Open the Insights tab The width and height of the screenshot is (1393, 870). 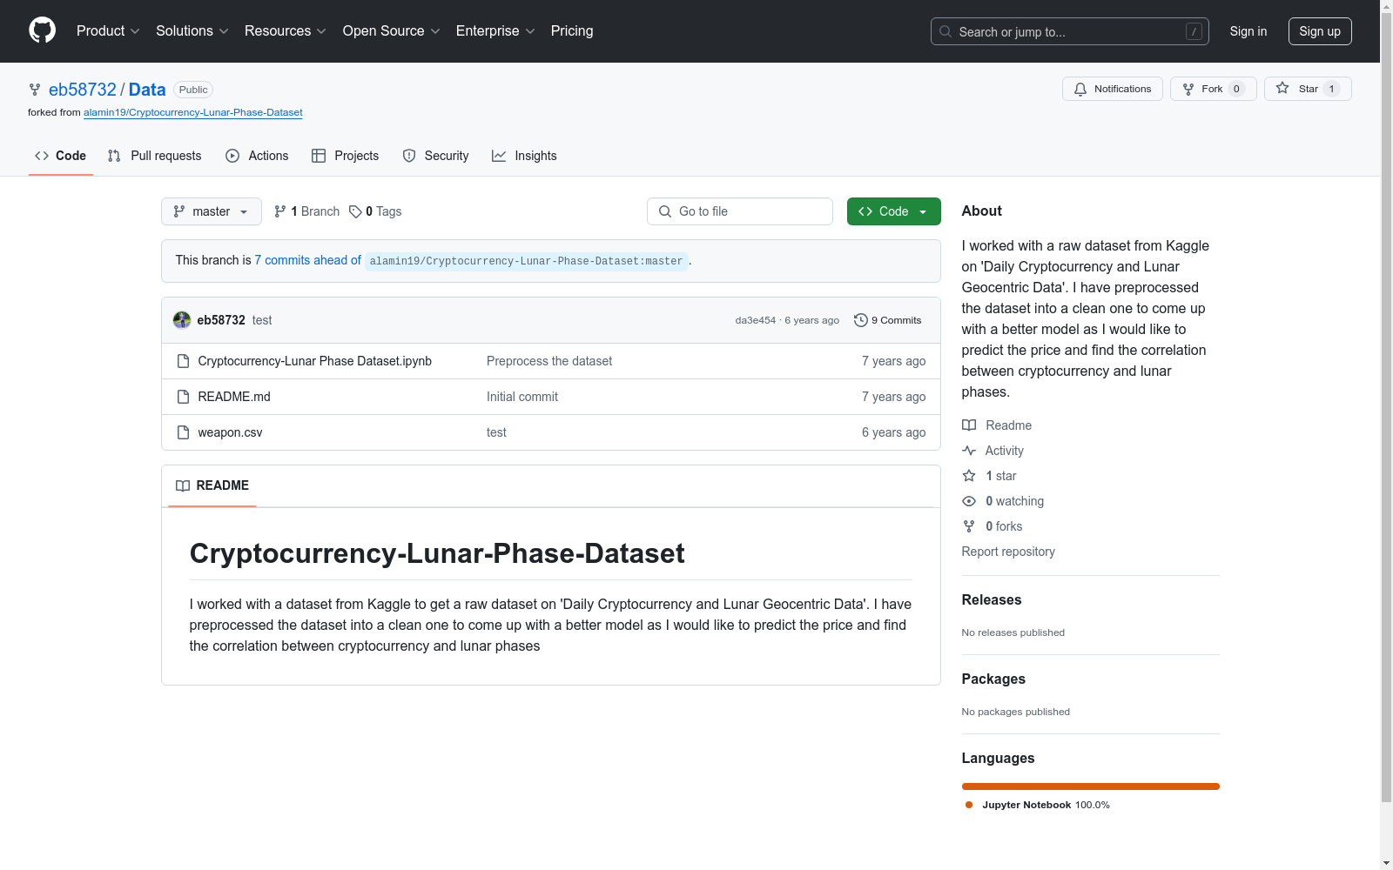coord(524,156)
